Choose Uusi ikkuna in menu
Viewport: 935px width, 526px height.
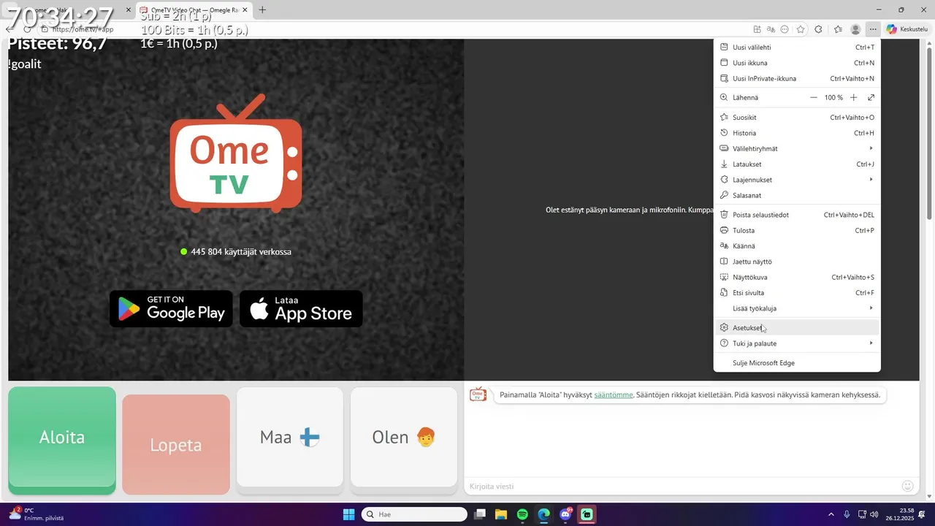tap(797, 63)
